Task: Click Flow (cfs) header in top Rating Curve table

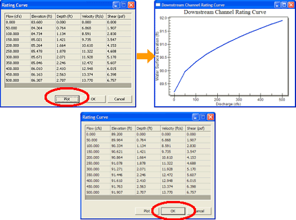Action: tap(18, 17)
